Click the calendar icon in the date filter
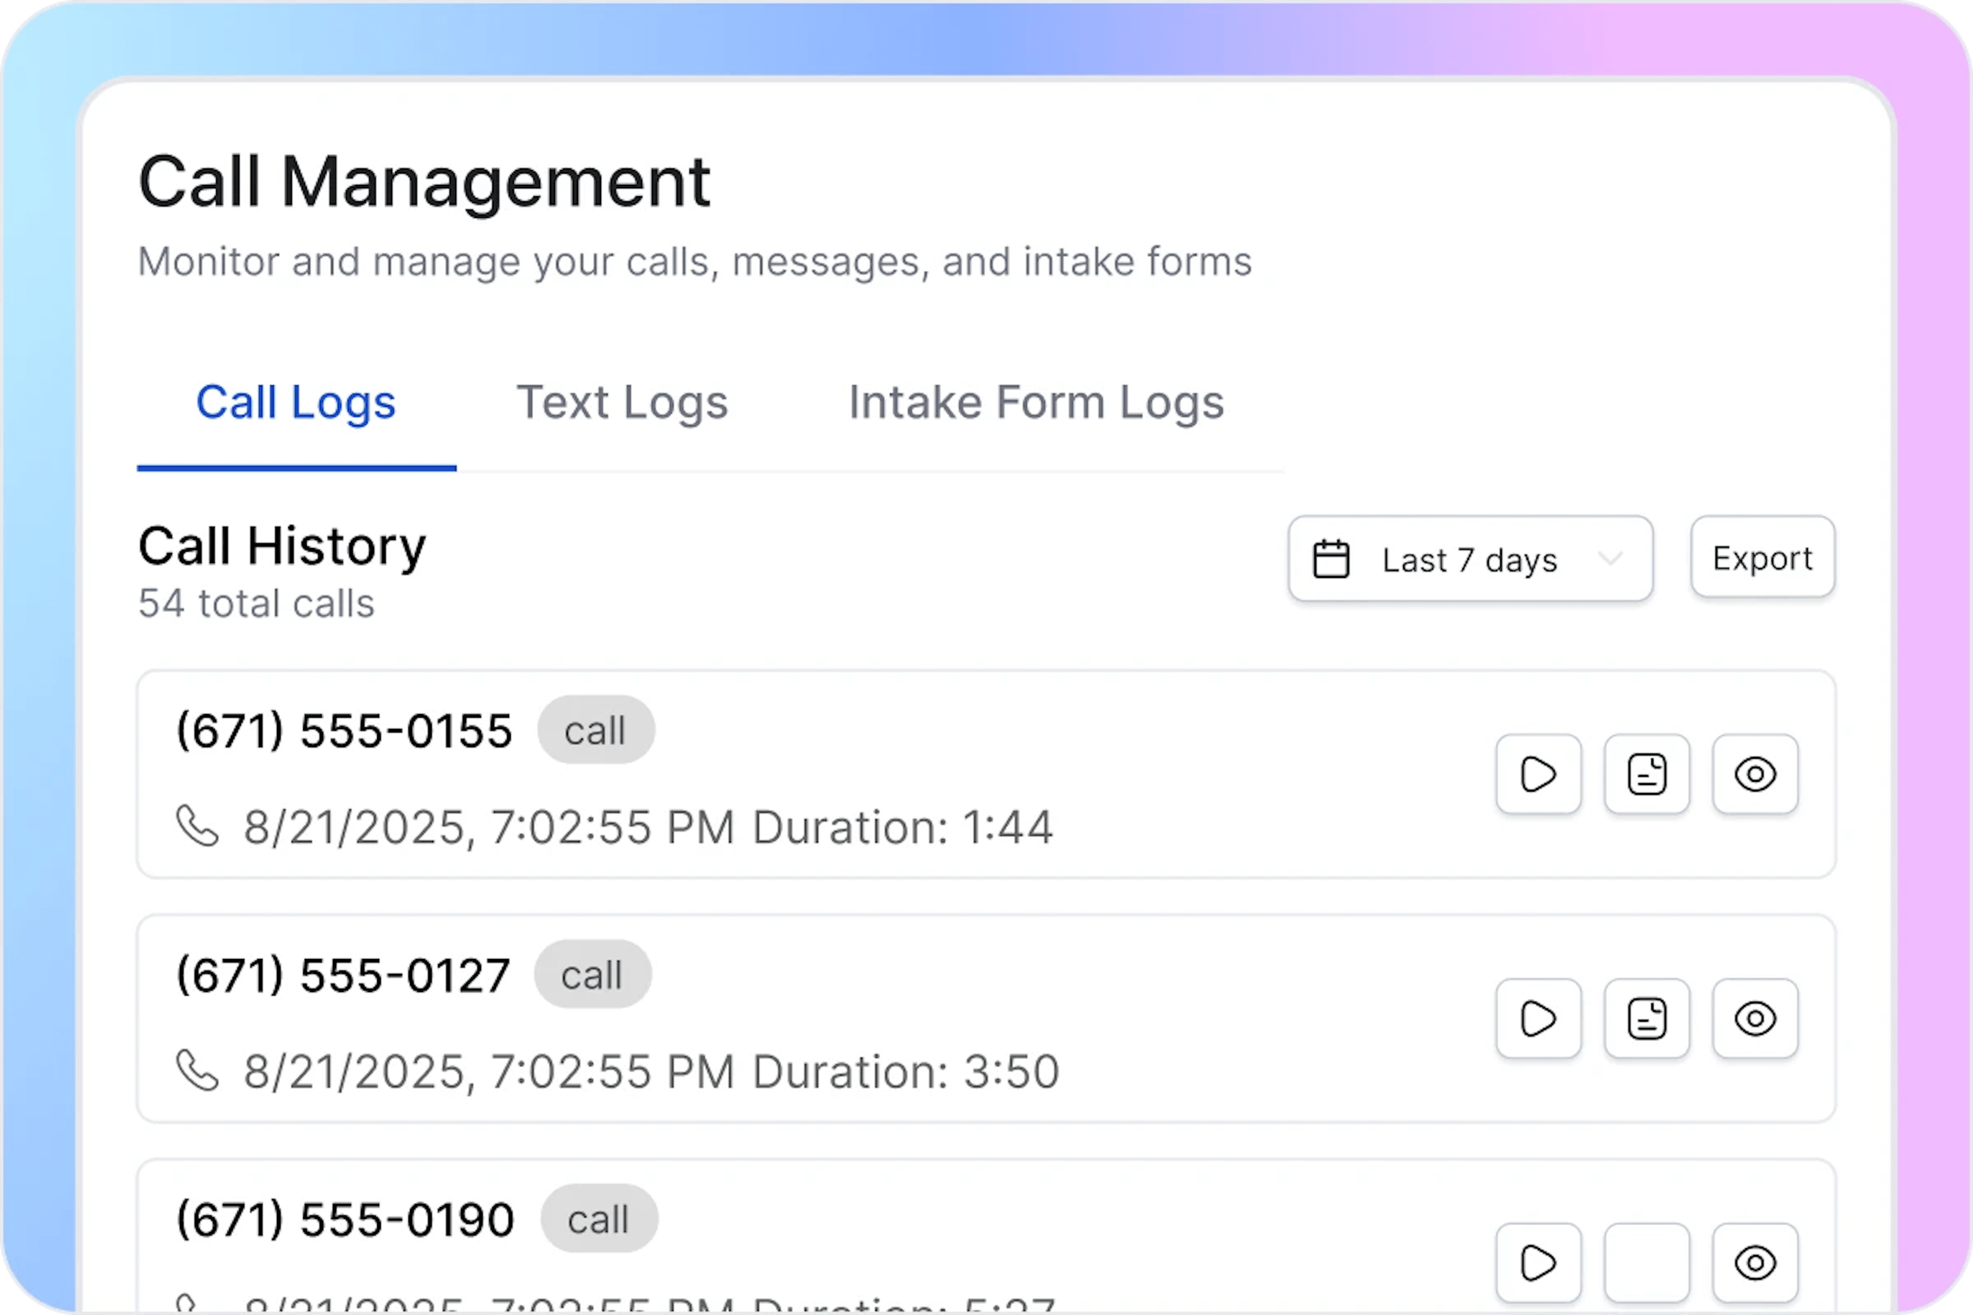The width and height of the screenshot is (1973, 1315). [x=1330, y=558]
